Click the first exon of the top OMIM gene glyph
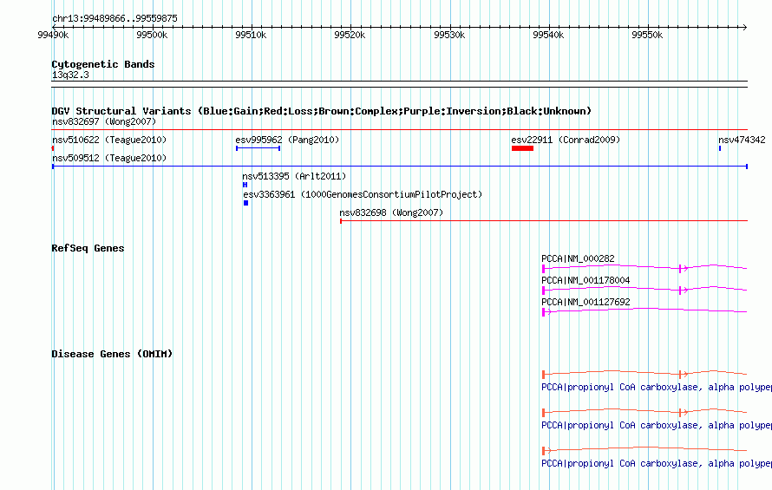The width and height of the screenshot is (772, 490). (x=543, y=375)
